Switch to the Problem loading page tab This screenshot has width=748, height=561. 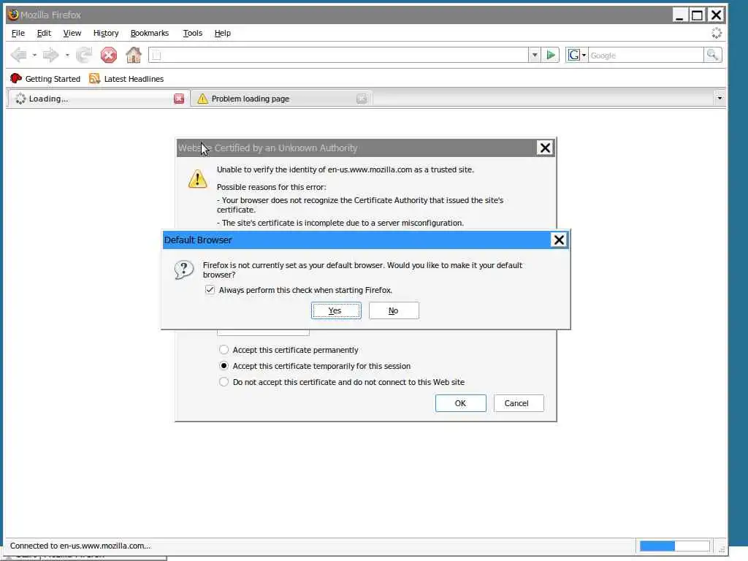pyautogui.click(x=281, y=99)
